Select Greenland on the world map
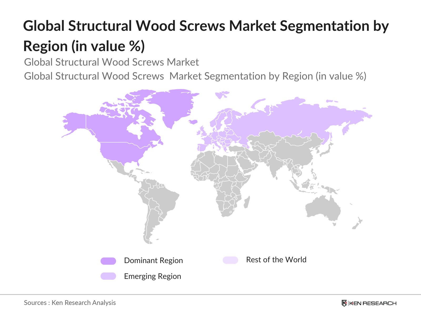Viewport: 421px width, 316px height. coord(174,105)
